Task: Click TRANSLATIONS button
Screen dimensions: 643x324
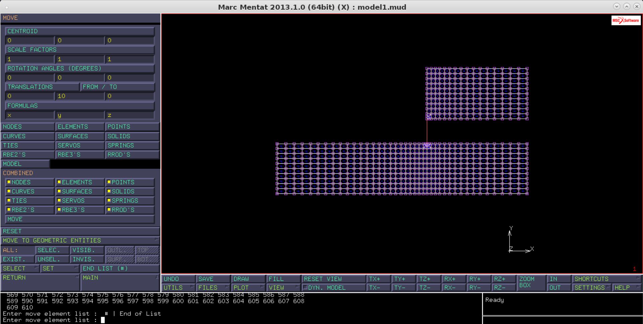Action: tap(42, 87)
